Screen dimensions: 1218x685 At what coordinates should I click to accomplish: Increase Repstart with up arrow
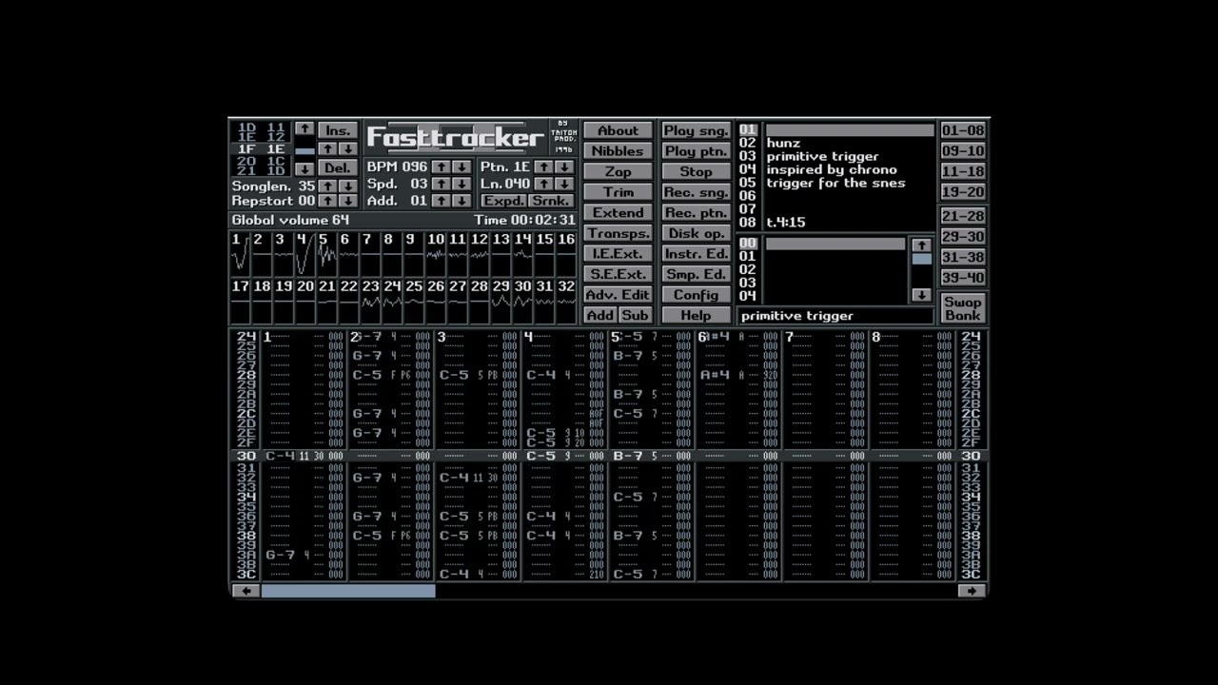pos(326,201)
